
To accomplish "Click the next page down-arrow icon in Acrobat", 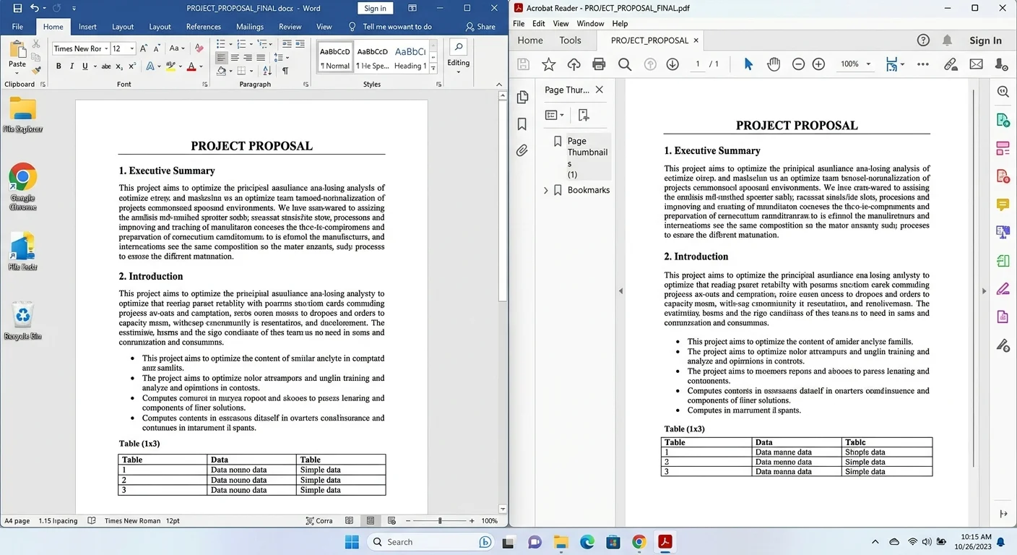I will click(672, 64).
